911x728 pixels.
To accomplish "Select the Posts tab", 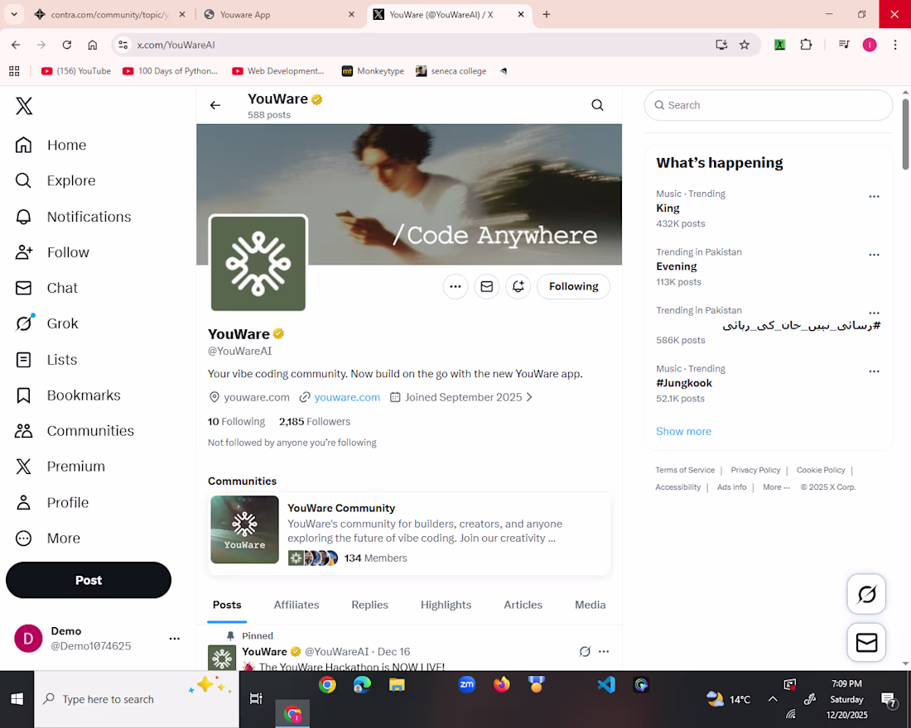I will click(x=227, y=605).
